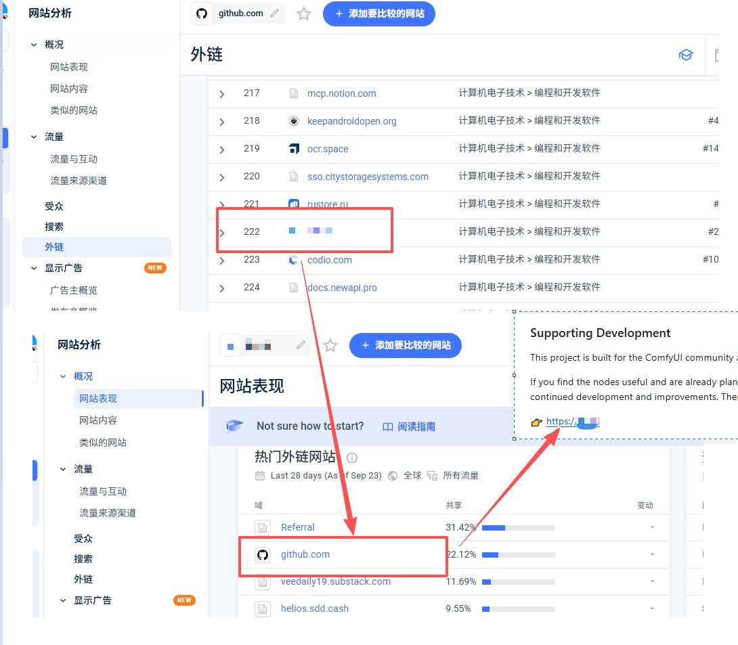Expand row 219 ocr.space
The height and width of the screenshot is (645, 738).
click(x=221, y=150)
